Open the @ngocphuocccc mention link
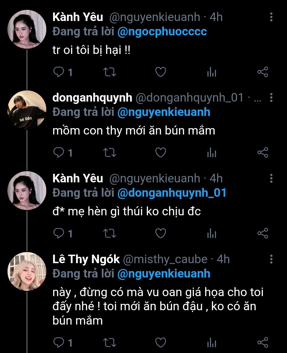 click(162, 32)
